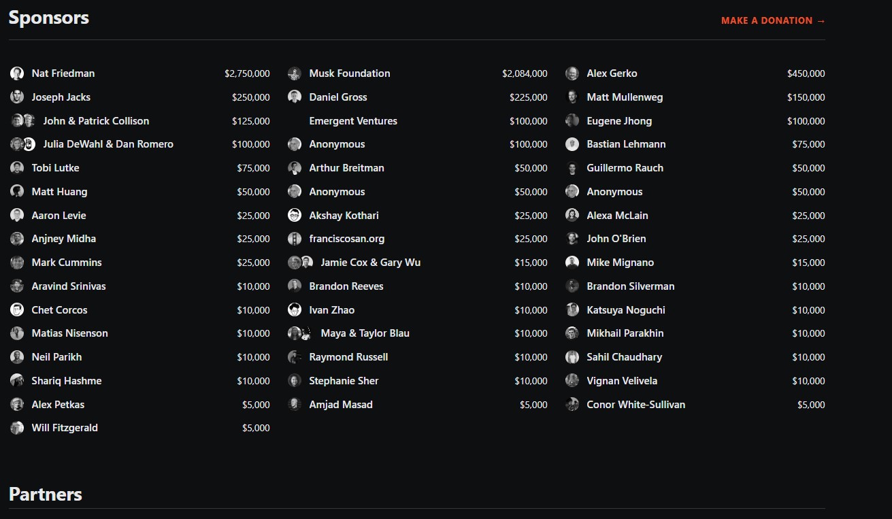The height and width of the screenshot is (519, 892).
Task: Click Bastian Lehmann's avatar
Action: (572, 144)
